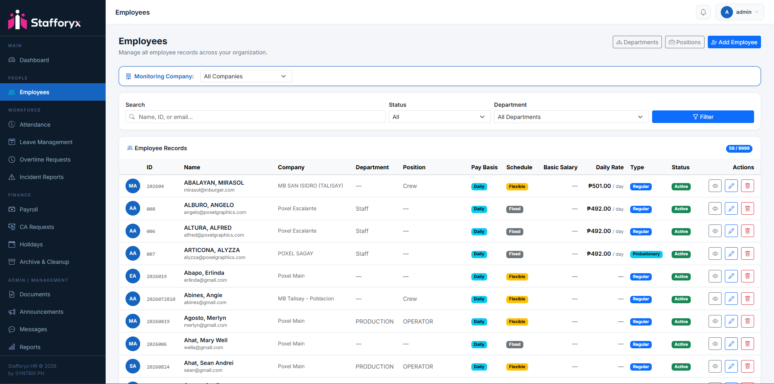774x384 pixels.
Task: Click email mirasol@mburger.com
Action: point(209,190)
